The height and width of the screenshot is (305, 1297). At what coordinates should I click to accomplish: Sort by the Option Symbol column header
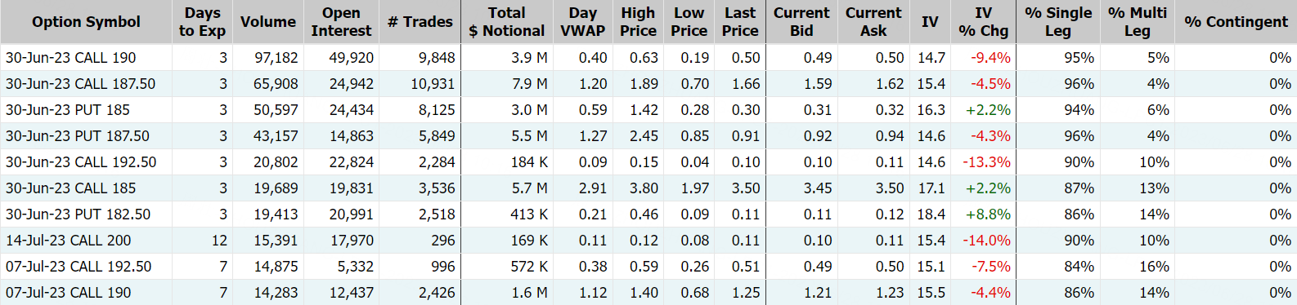point(86,22)
